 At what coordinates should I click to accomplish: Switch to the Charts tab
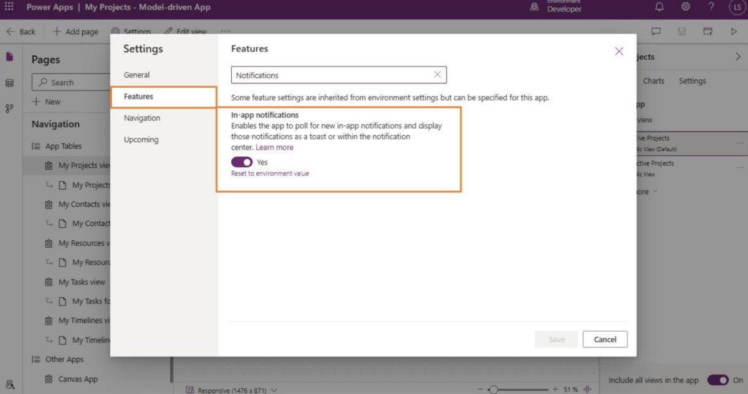point(654,81)
